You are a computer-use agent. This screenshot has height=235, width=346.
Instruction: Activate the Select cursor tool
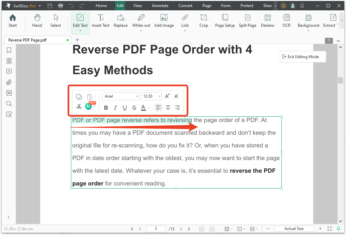click(56, 21)
